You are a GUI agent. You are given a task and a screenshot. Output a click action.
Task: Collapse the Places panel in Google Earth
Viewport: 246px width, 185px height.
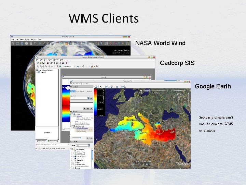click(x=71, y=112)
